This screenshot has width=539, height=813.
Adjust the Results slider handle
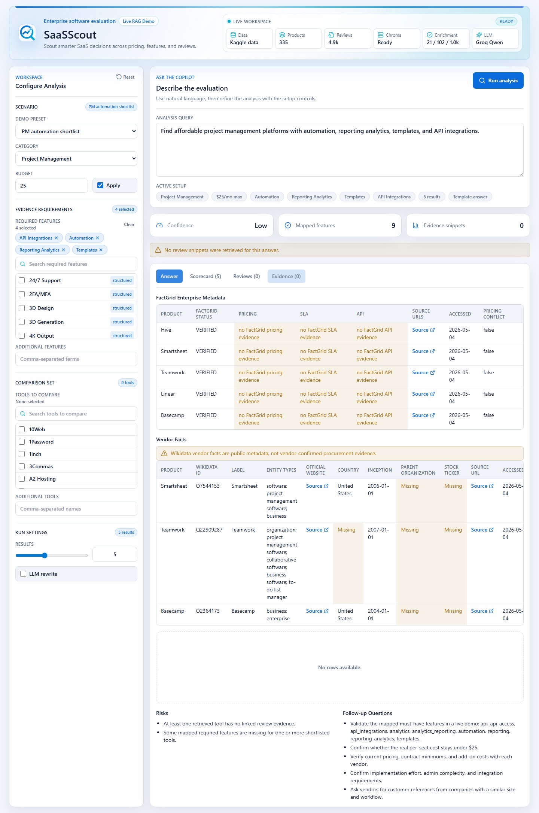coord(45,555)
